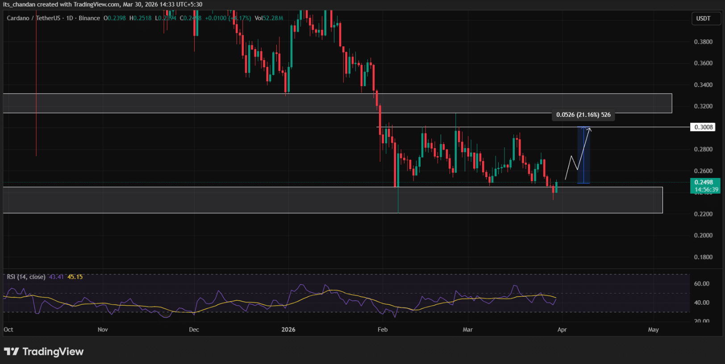Click the 2026 label on time axis
The height and width of the screenshot is (364, 725).
pyautogui.click(x=288, y=330)
